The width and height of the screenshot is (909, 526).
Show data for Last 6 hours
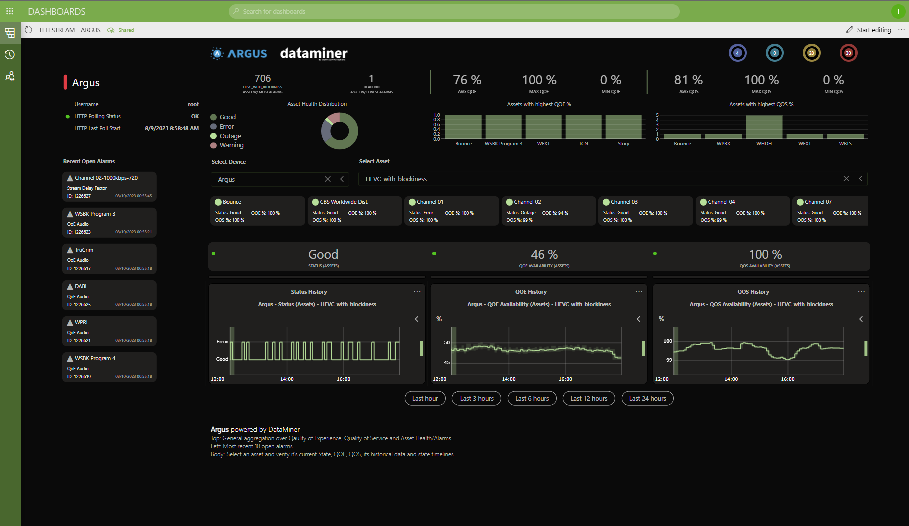tap(532, 398)
